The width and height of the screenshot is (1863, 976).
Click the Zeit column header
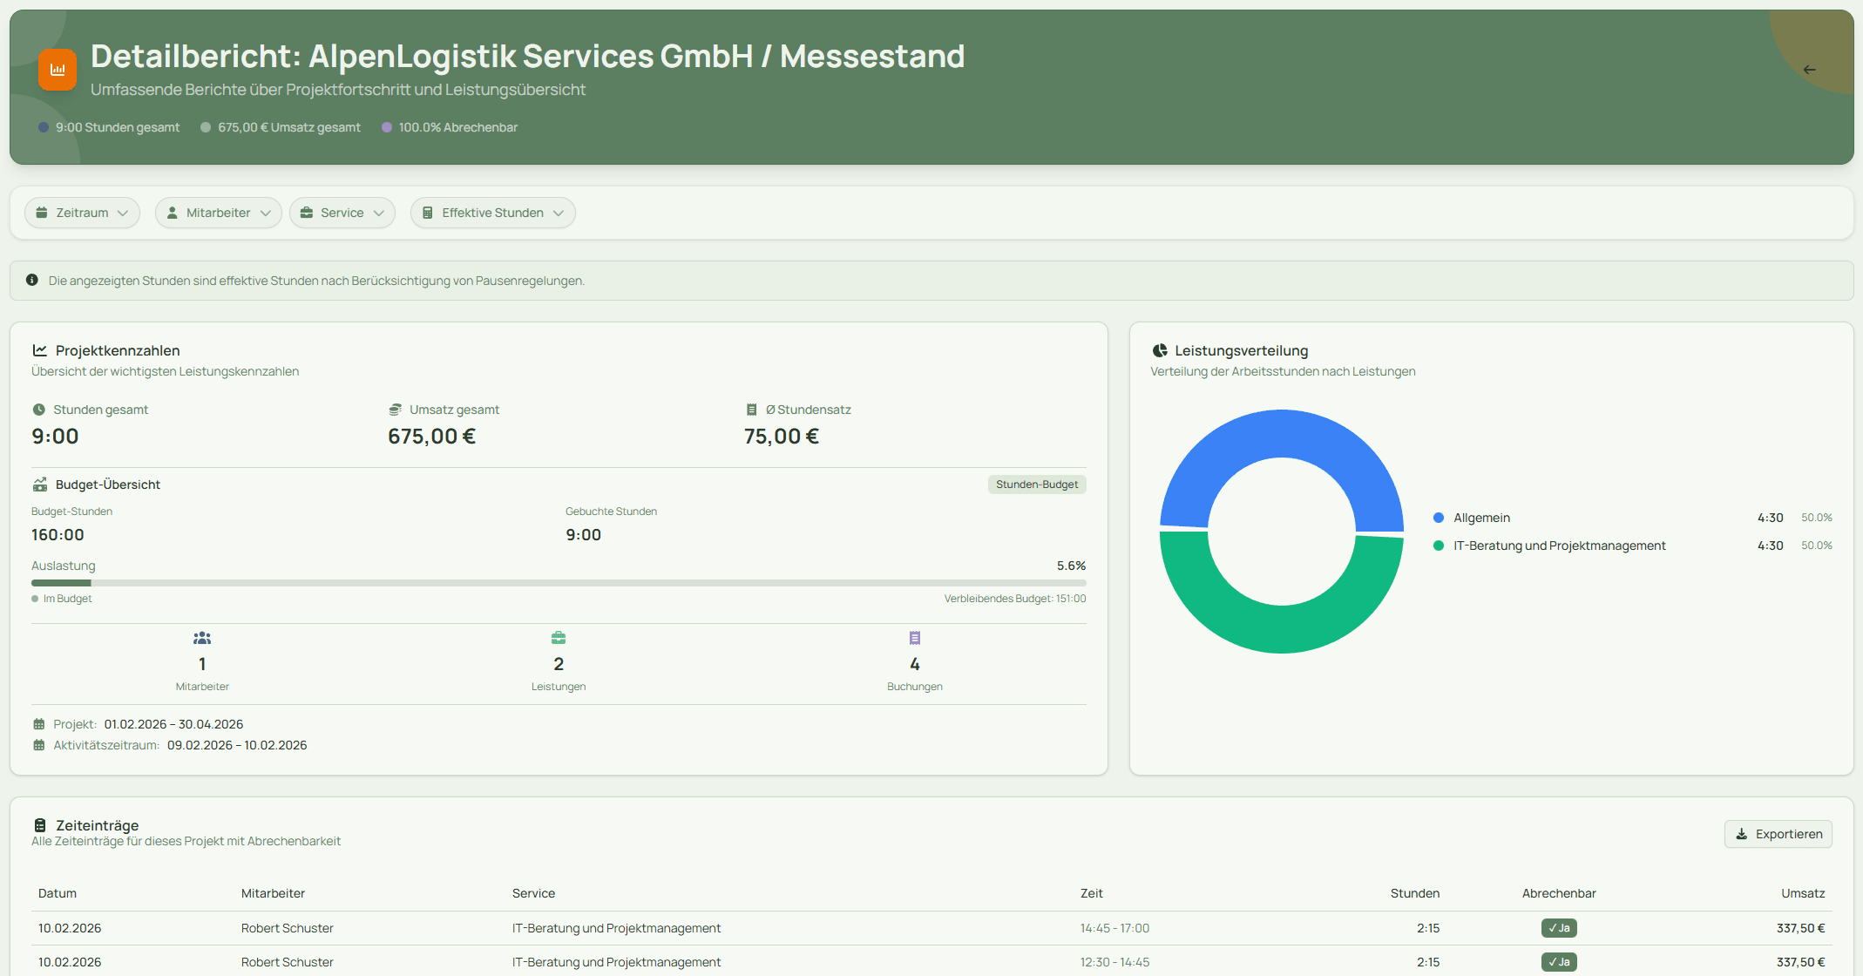point(1092,893)
